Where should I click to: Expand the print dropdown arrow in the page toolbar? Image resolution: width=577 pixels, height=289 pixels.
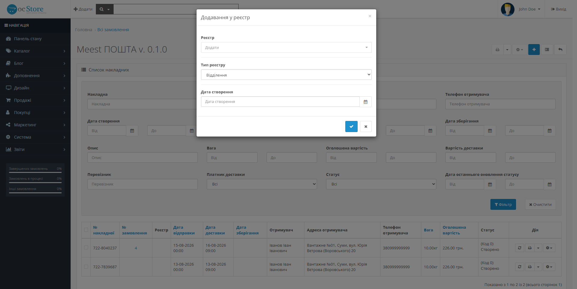point(507,50)
